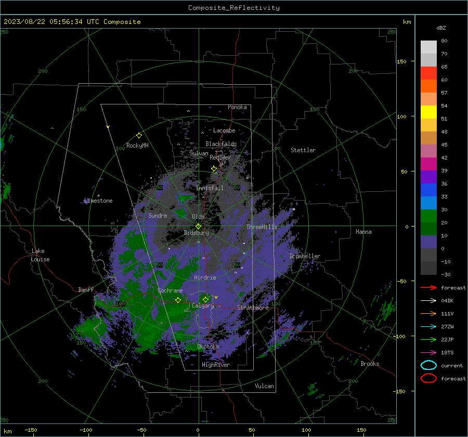Click the HighRiver city label
The image size is (468, 437).
pyautogui.click(x=216, y=365)
